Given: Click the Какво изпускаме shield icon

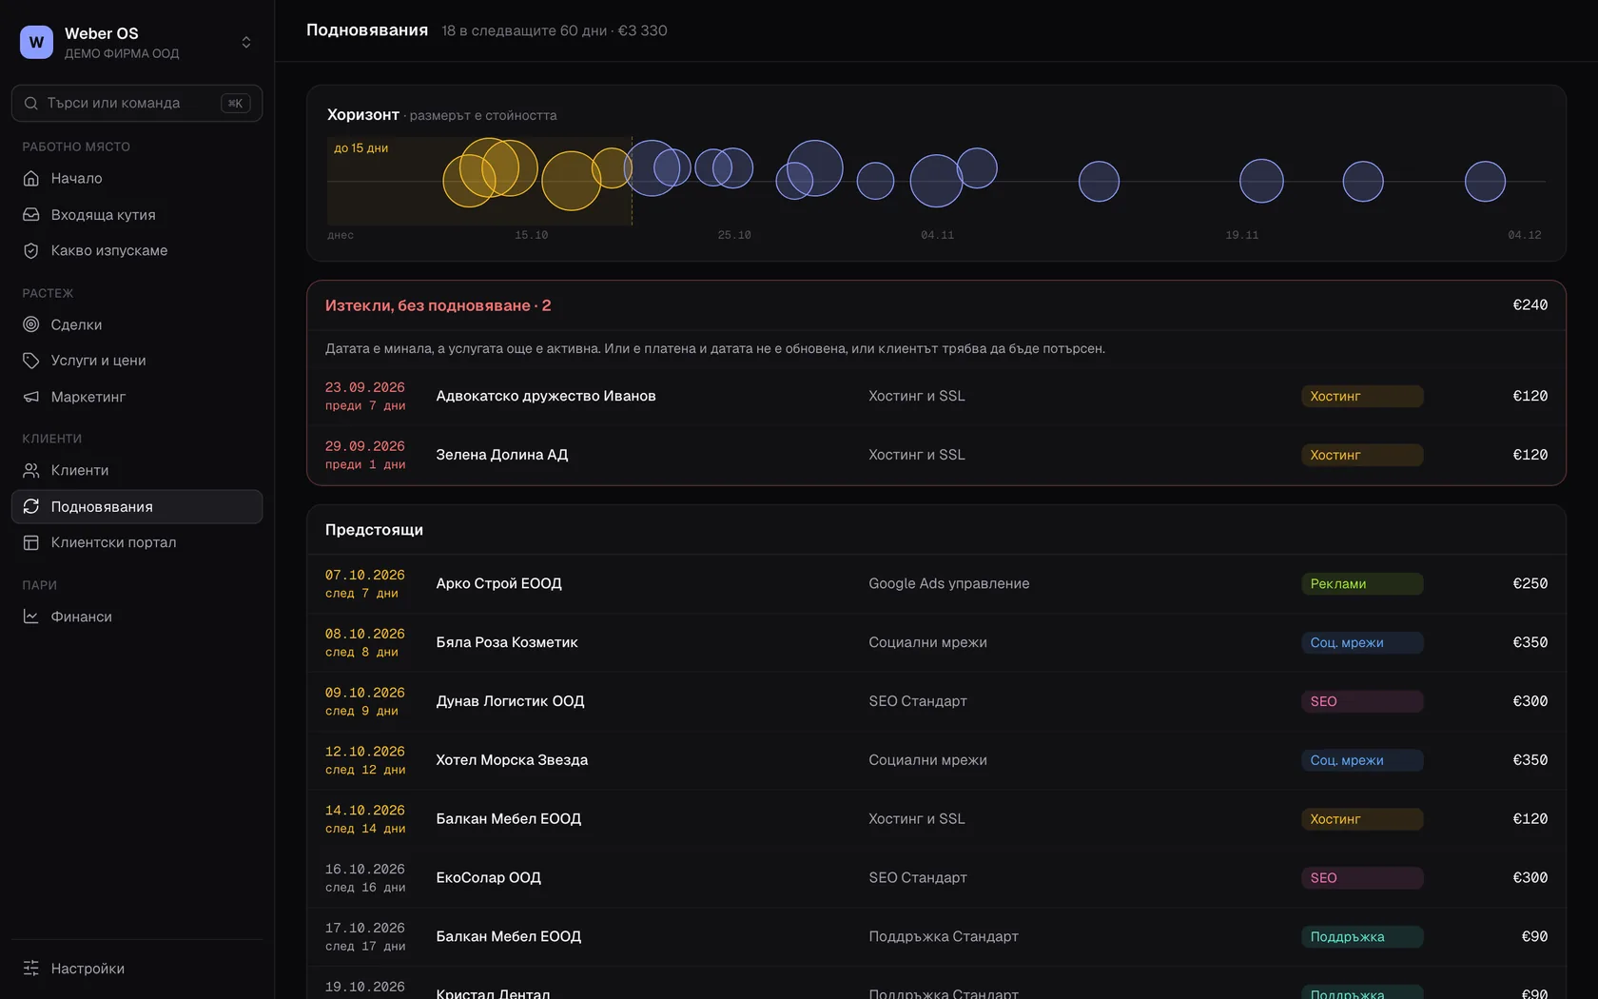Looking at the screenshot, I should pyautogui.click(x=31, y=250).
